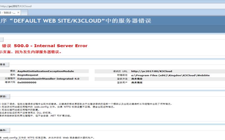Click the 请求的 URL label
This screenshot has width=225, height=140.
(120, 71)
